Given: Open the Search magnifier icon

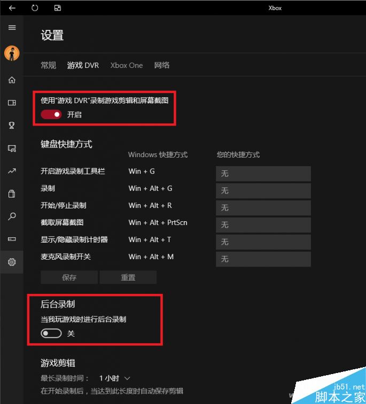Looking at the screenshot, I should click(12, 216).
